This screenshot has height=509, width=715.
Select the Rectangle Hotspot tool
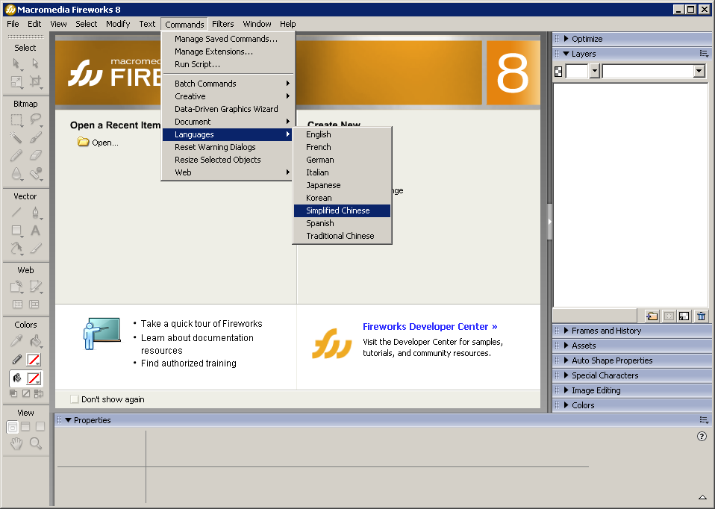click(x=16, y=287)
